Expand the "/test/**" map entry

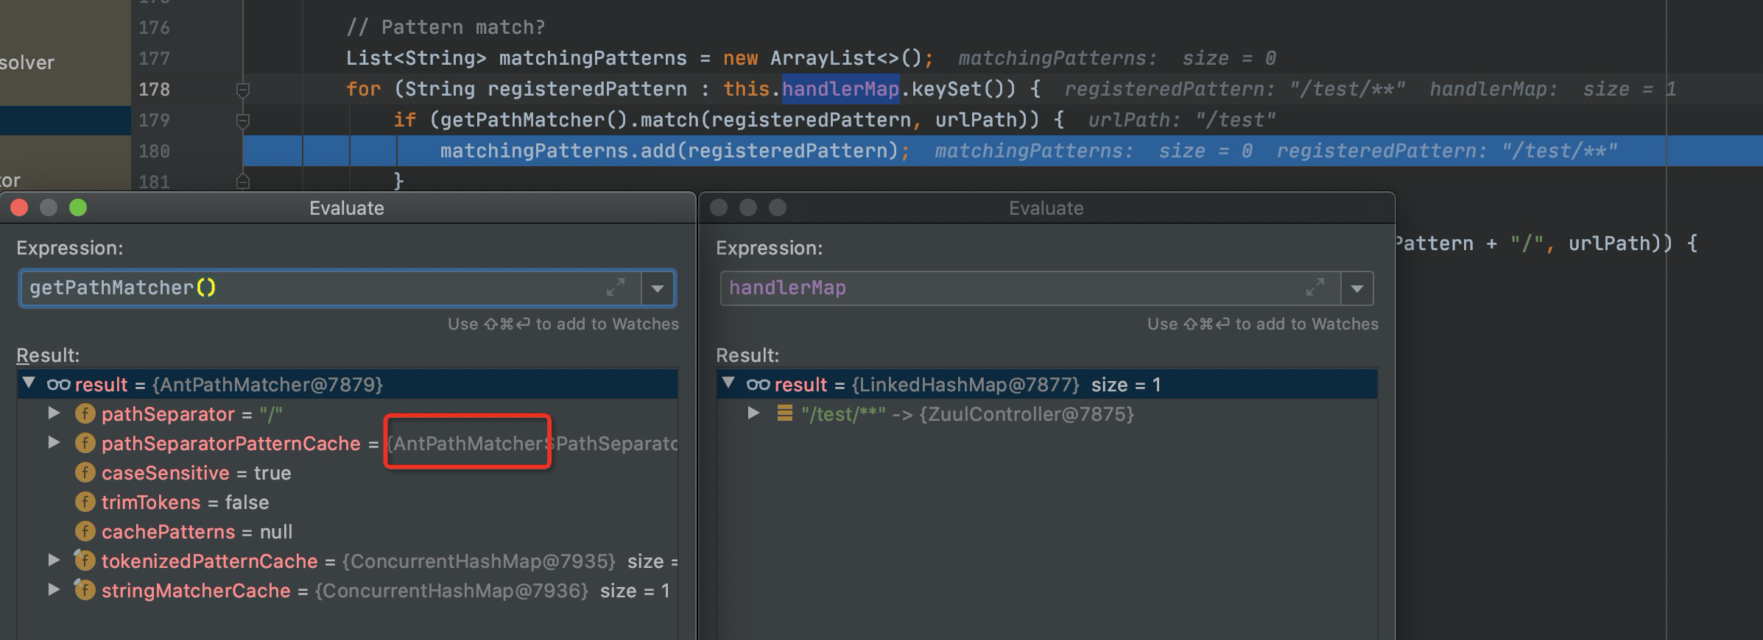753,413
